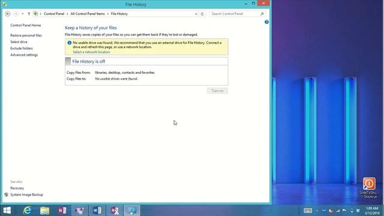Click 'No usable drives were found.' text
This screenshot has height=216, width=384.
coord(116,79)
